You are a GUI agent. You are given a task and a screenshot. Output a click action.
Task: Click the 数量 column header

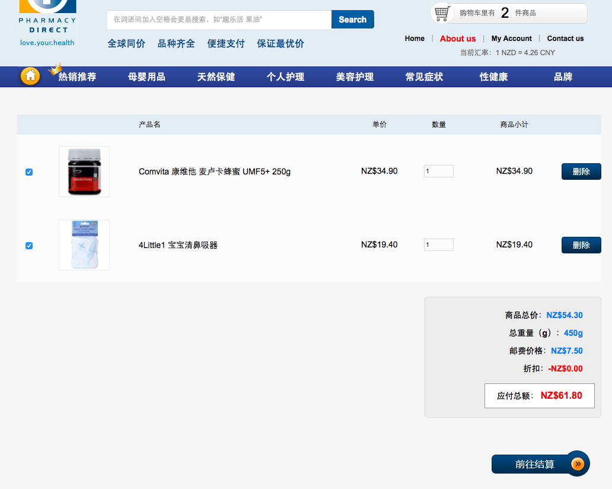(439, 125)
